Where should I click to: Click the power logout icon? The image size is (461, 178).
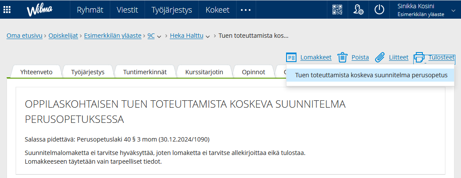click(x=379, y=10)
